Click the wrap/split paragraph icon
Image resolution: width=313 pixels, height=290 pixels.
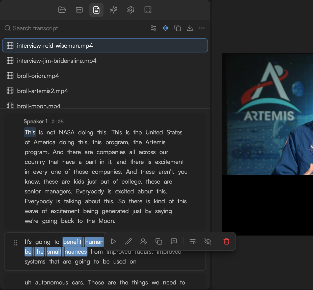pyautogui.click(x=193, y=241)
